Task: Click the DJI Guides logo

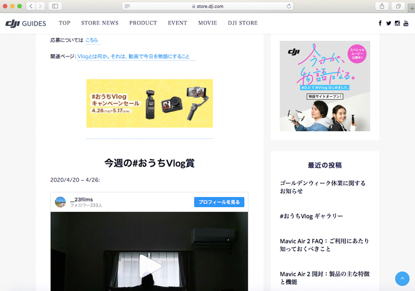Action: (25, 23)
